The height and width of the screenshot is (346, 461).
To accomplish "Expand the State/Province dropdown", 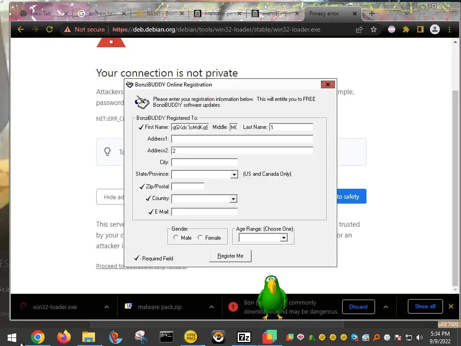I will pos(234,174).
